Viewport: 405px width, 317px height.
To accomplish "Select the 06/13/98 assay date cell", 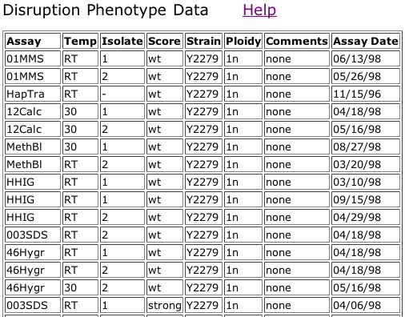I will [x=366, y=58].
